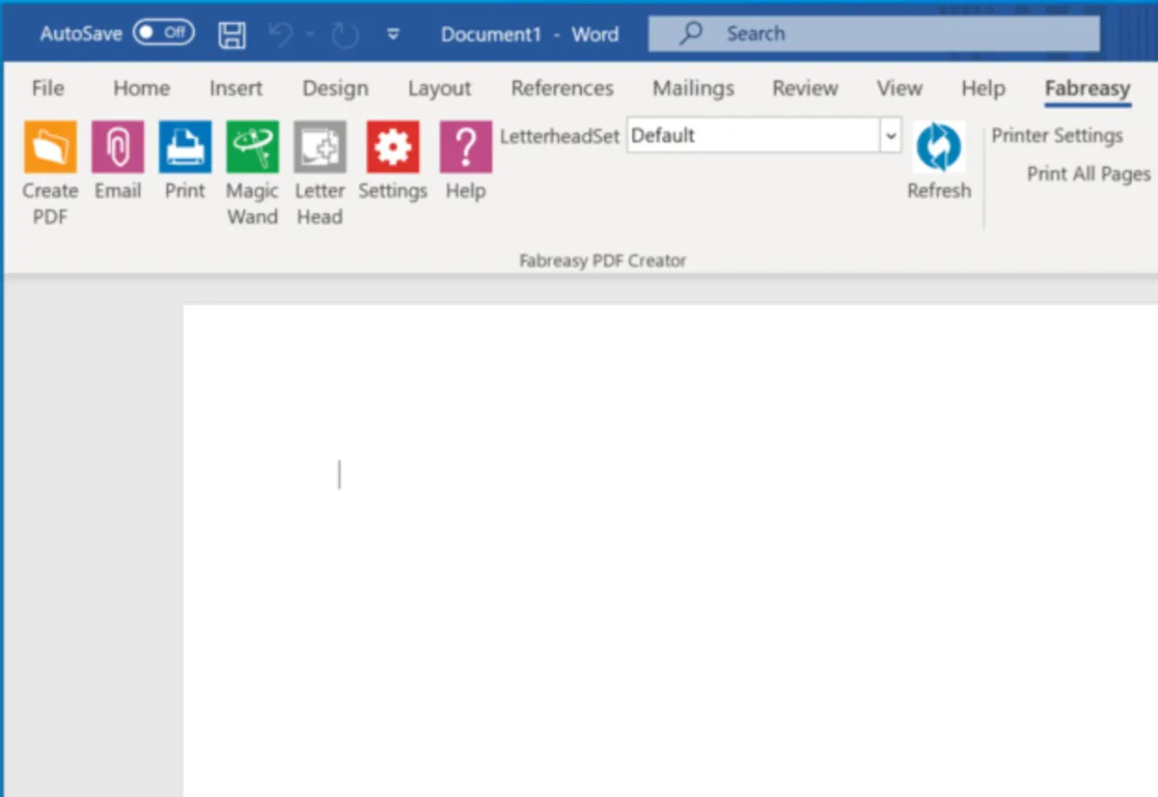Switch to the Review tab
This screenshot has height=797, width=1158.
point(805,88)
